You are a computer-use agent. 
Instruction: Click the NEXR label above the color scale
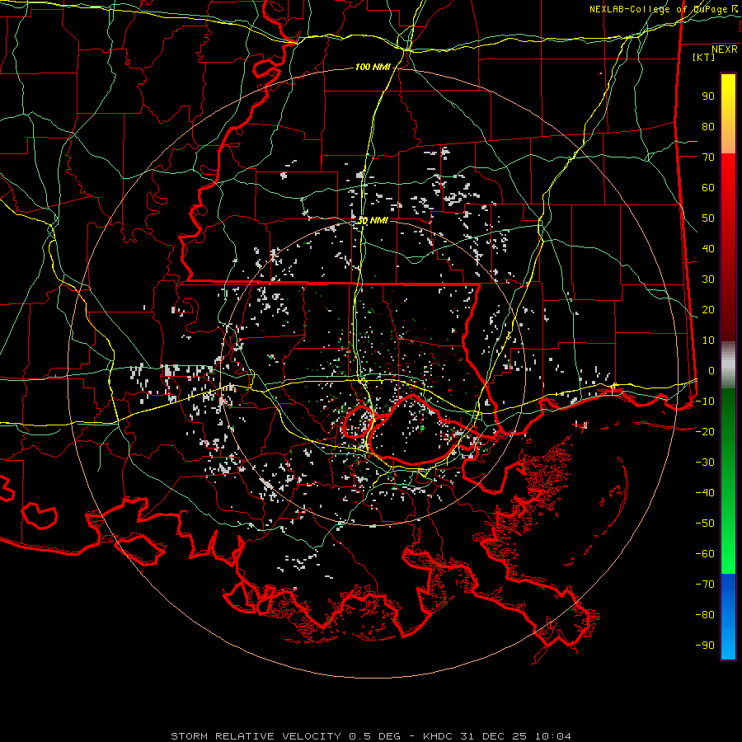(725, 49)
